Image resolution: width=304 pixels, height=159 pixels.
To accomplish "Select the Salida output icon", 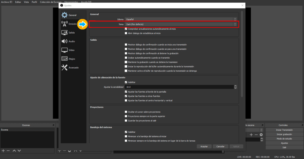I will coord(64,33).
